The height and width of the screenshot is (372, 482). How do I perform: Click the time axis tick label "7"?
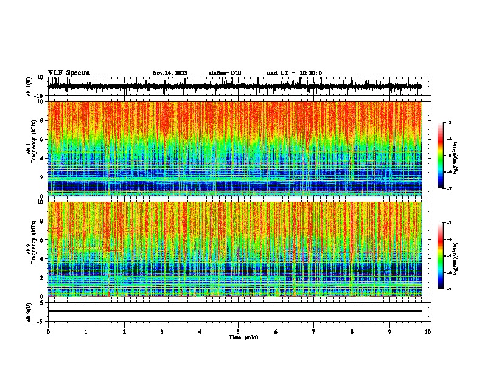314,332
